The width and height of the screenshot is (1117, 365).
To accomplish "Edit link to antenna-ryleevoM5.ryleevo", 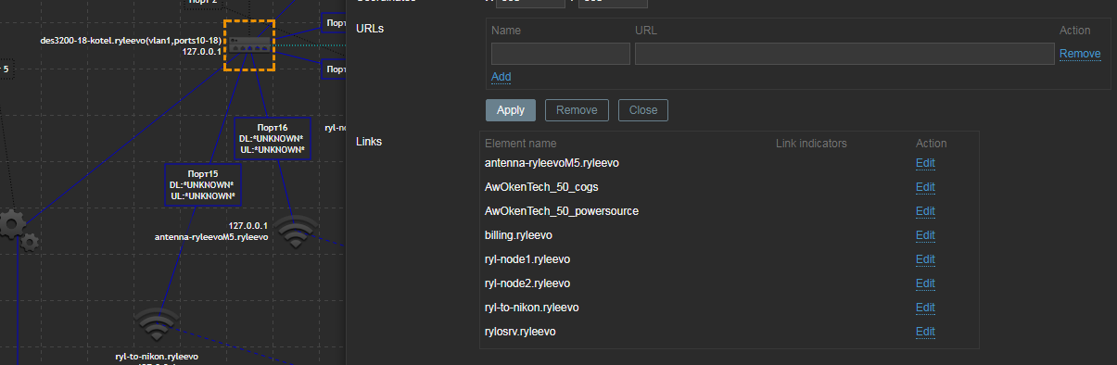I will tap(925, 163).
